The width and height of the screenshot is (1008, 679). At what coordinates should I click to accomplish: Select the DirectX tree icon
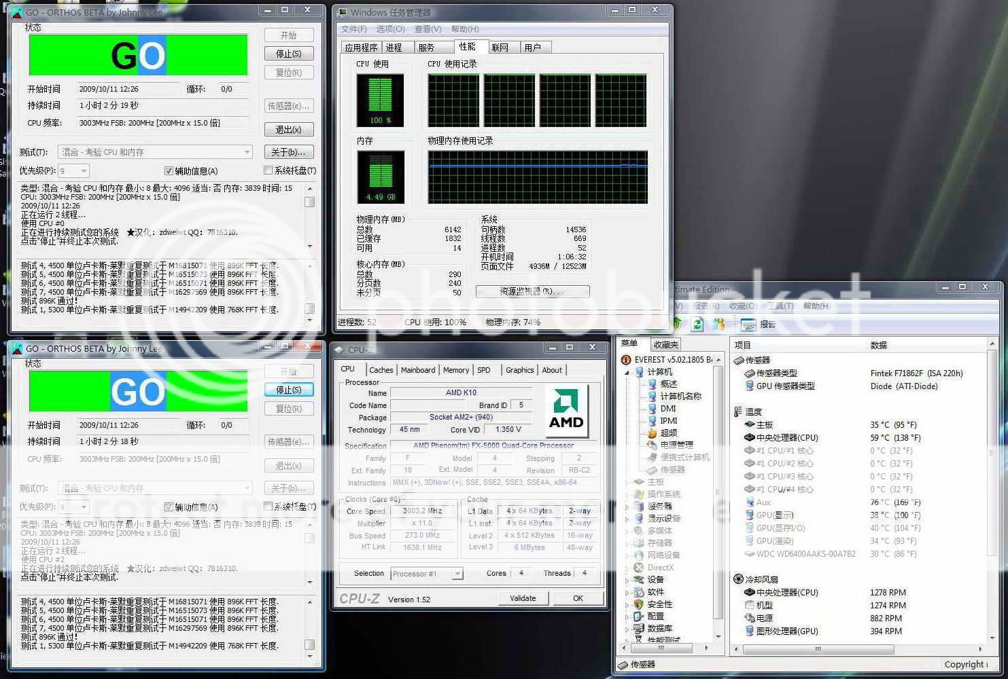click(x=639, y=568)
